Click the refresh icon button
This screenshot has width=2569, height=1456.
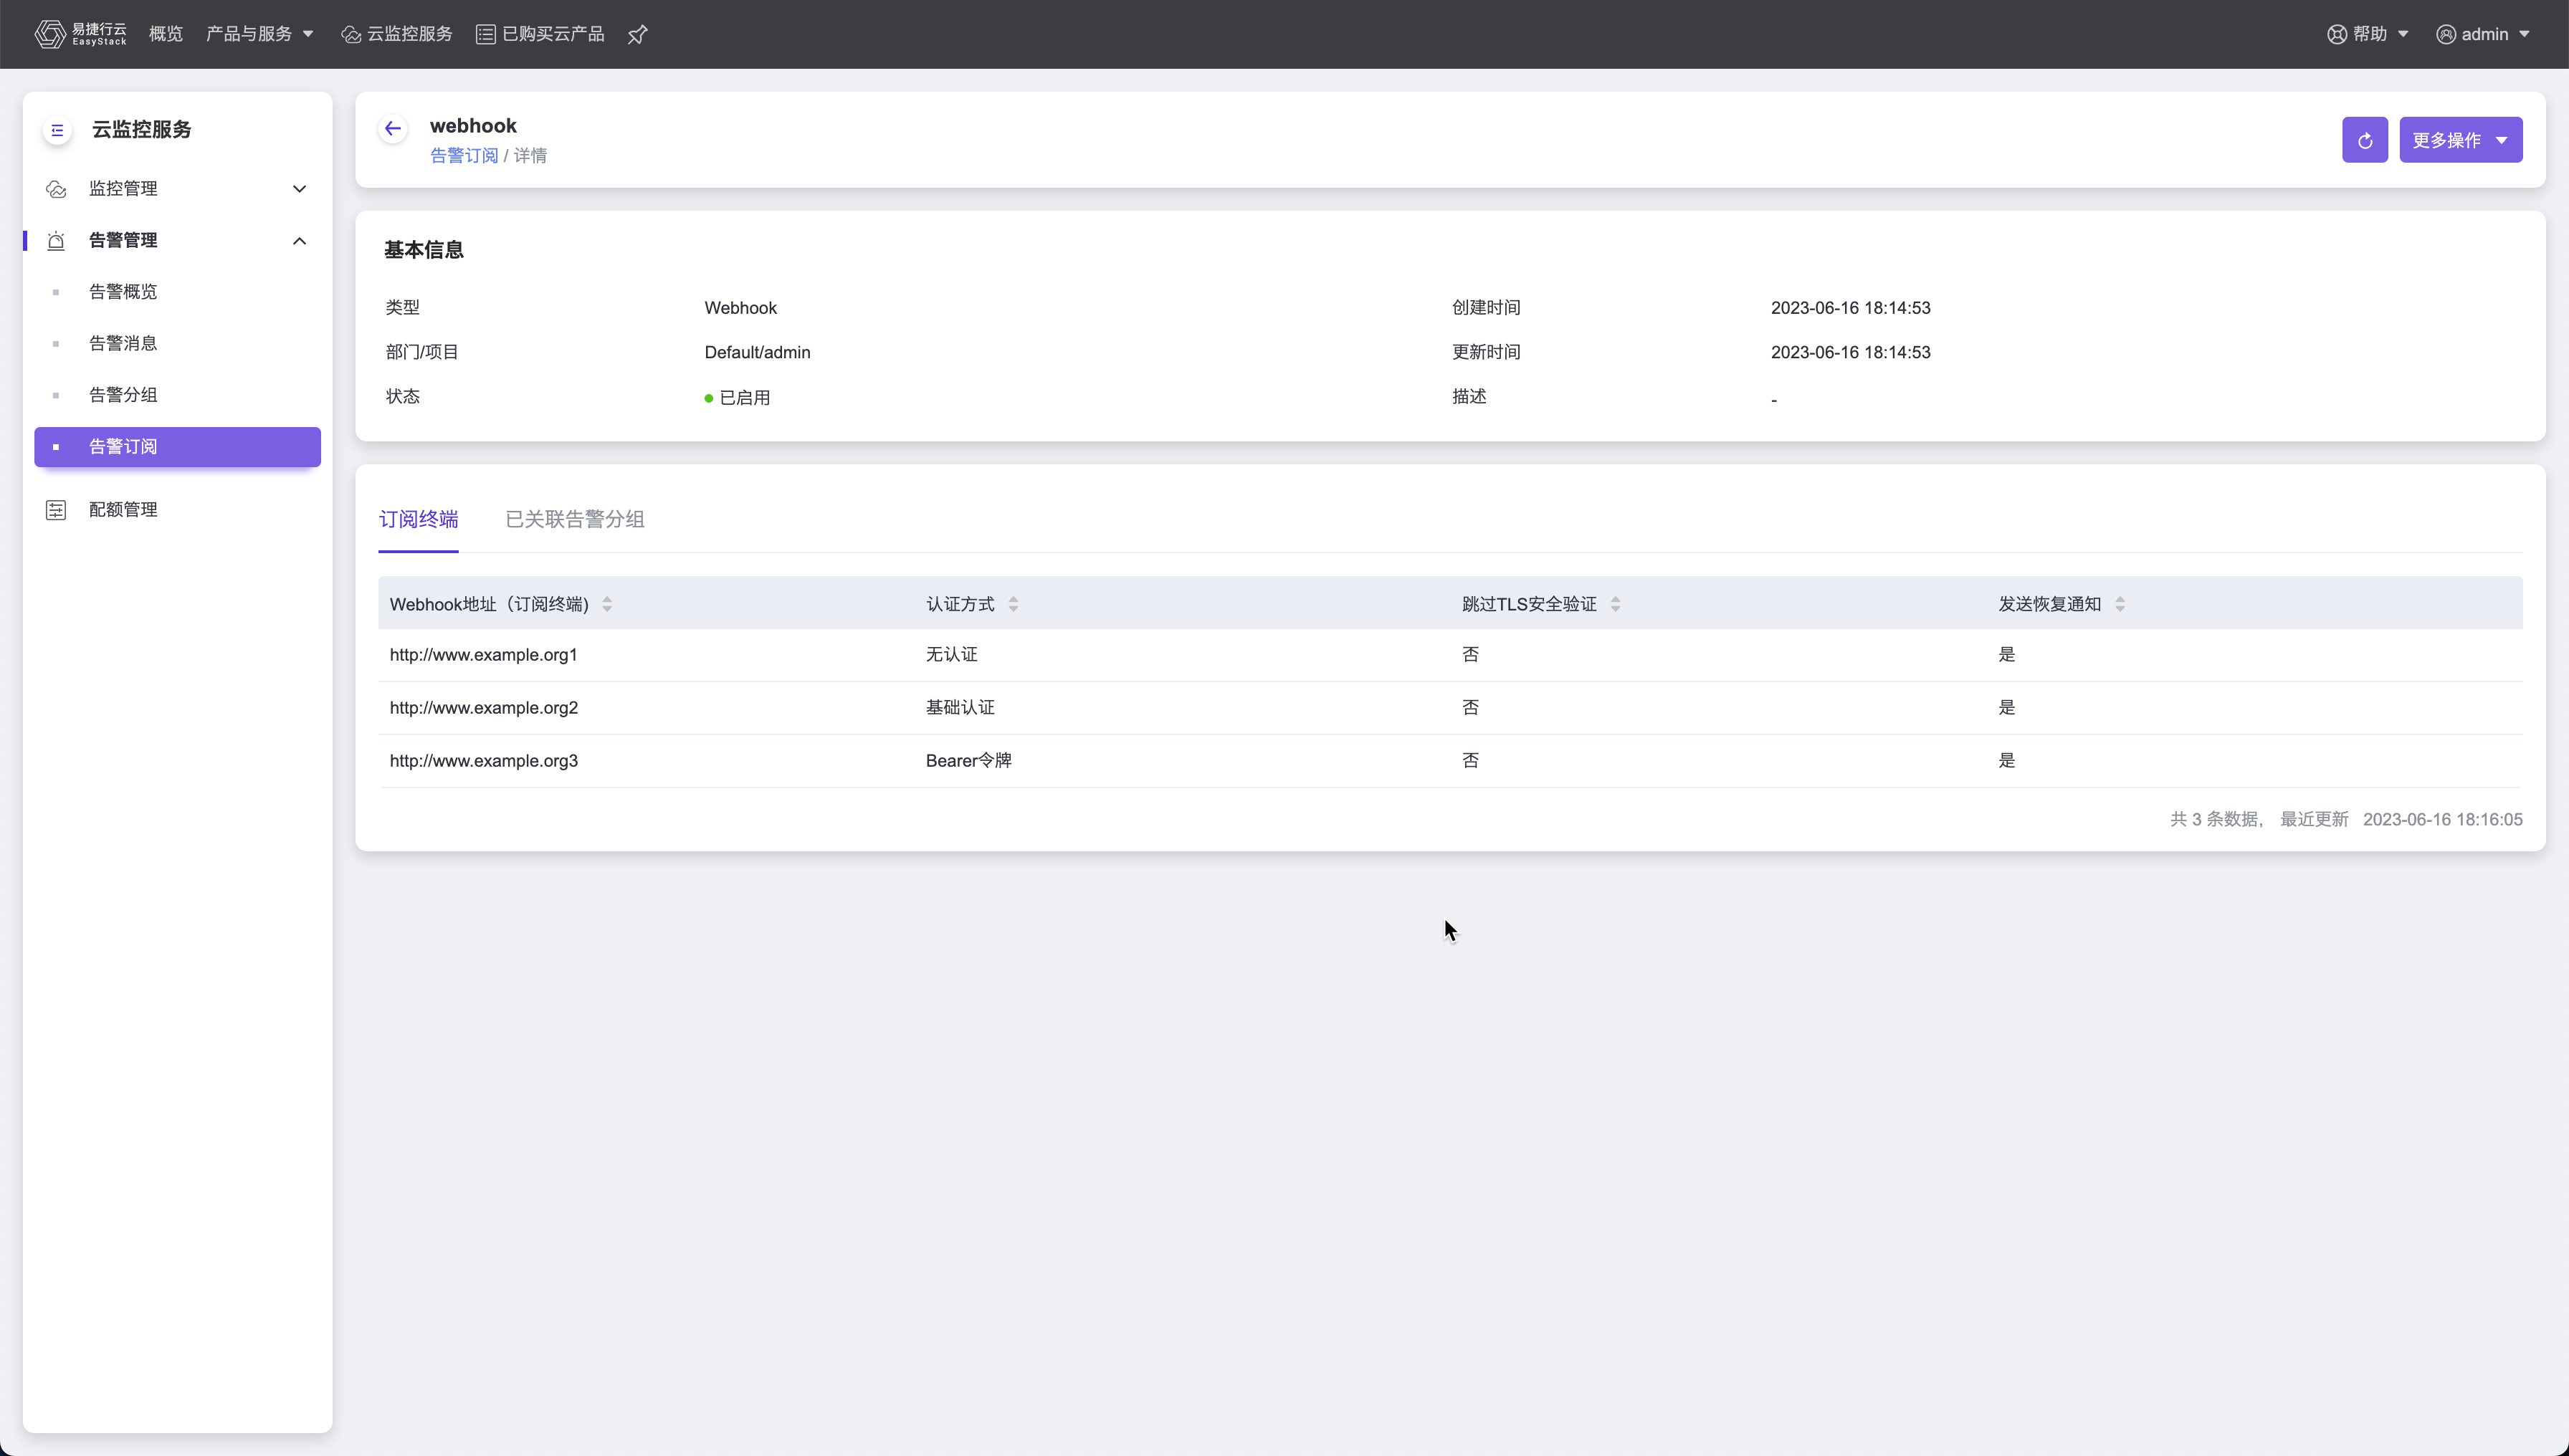(2364, 140)
